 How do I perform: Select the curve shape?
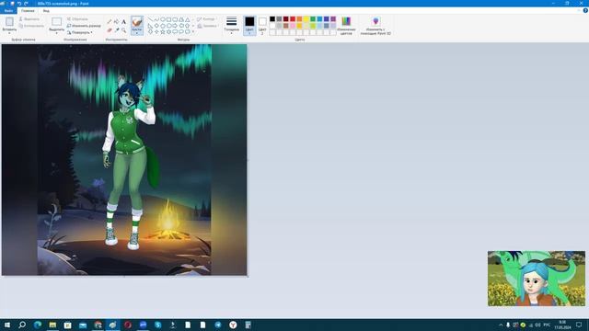click(x=156, y=19)
